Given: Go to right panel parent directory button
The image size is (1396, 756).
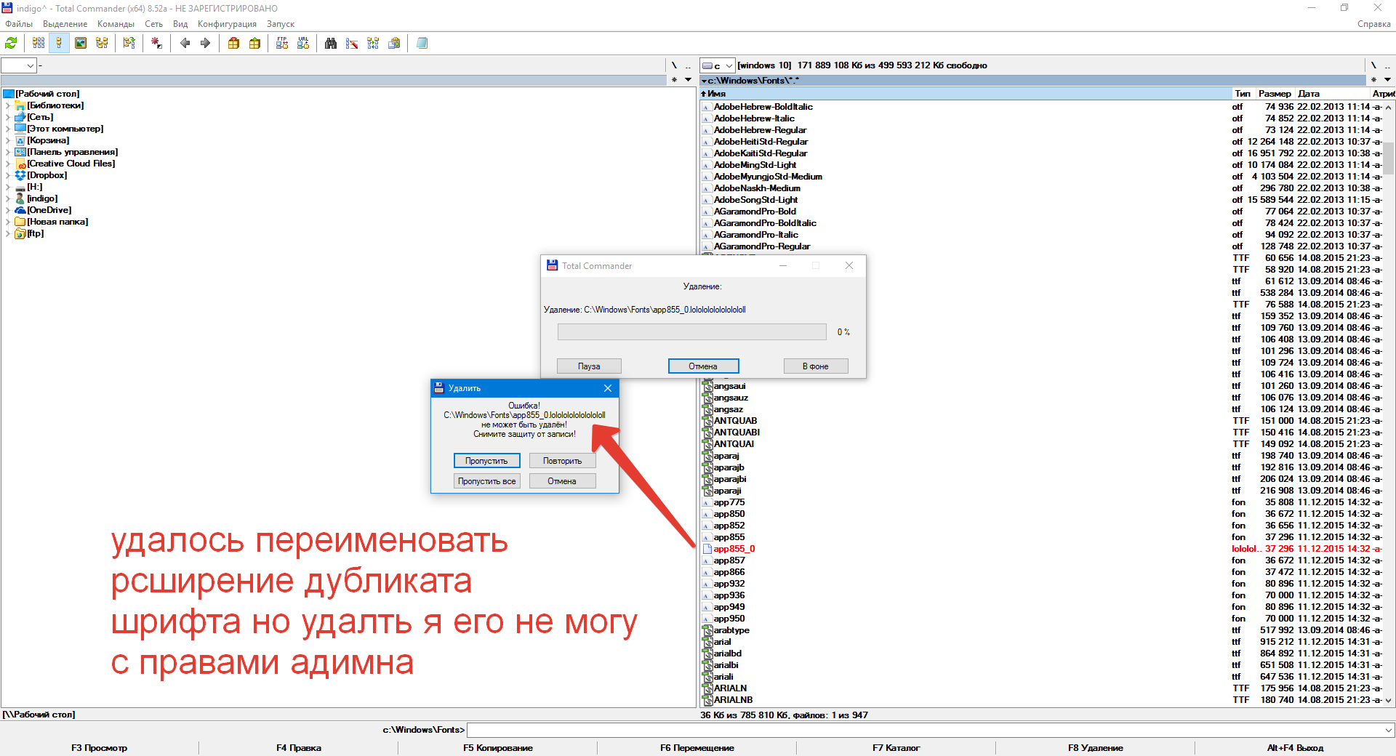Looking at the screenshot, I should [1387, 65].
